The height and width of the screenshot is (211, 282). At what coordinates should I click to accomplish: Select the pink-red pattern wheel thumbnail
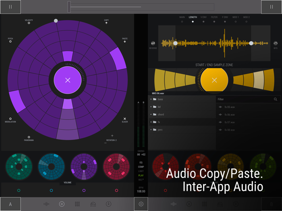116,166
